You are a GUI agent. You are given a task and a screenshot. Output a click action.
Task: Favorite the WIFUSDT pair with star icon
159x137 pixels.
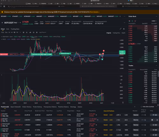click(x=2, y=23)
